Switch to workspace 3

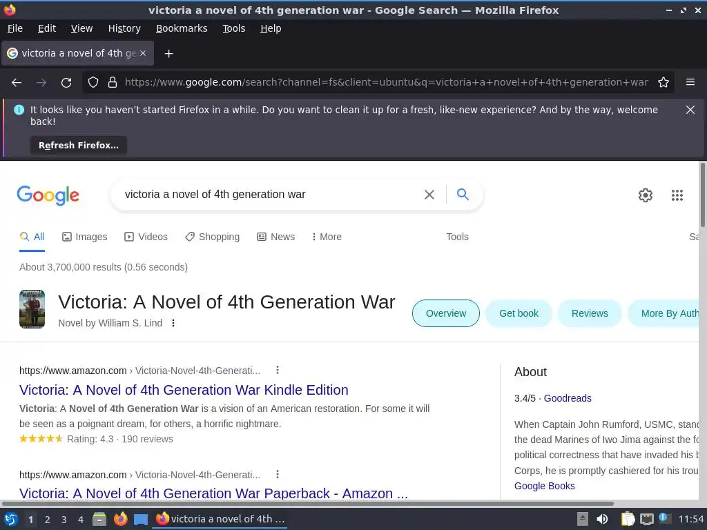tap(64, 520)
